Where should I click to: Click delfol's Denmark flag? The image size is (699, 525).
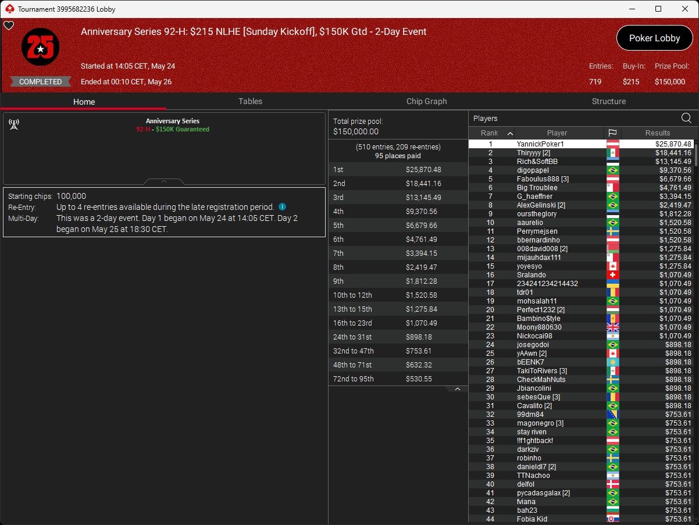pos(613,484)
